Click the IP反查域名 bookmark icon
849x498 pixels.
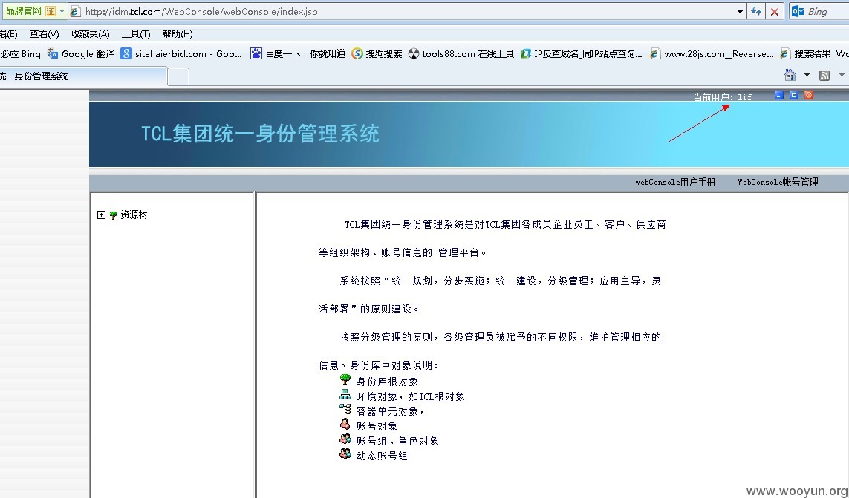[525, 53]
